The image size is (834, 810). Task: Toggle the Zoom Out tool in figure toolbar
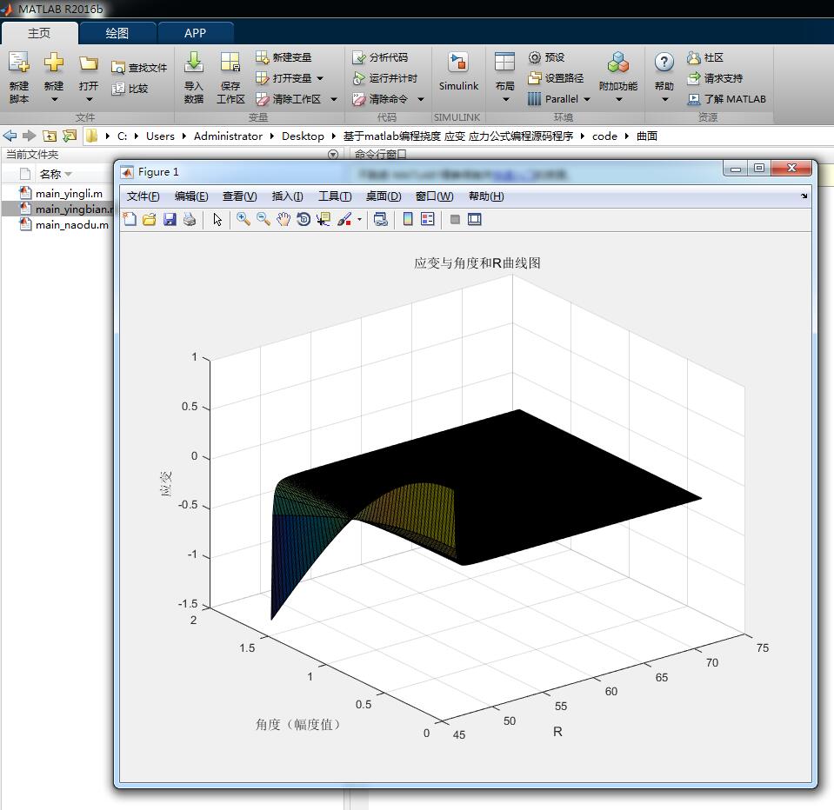pos(264,219)
